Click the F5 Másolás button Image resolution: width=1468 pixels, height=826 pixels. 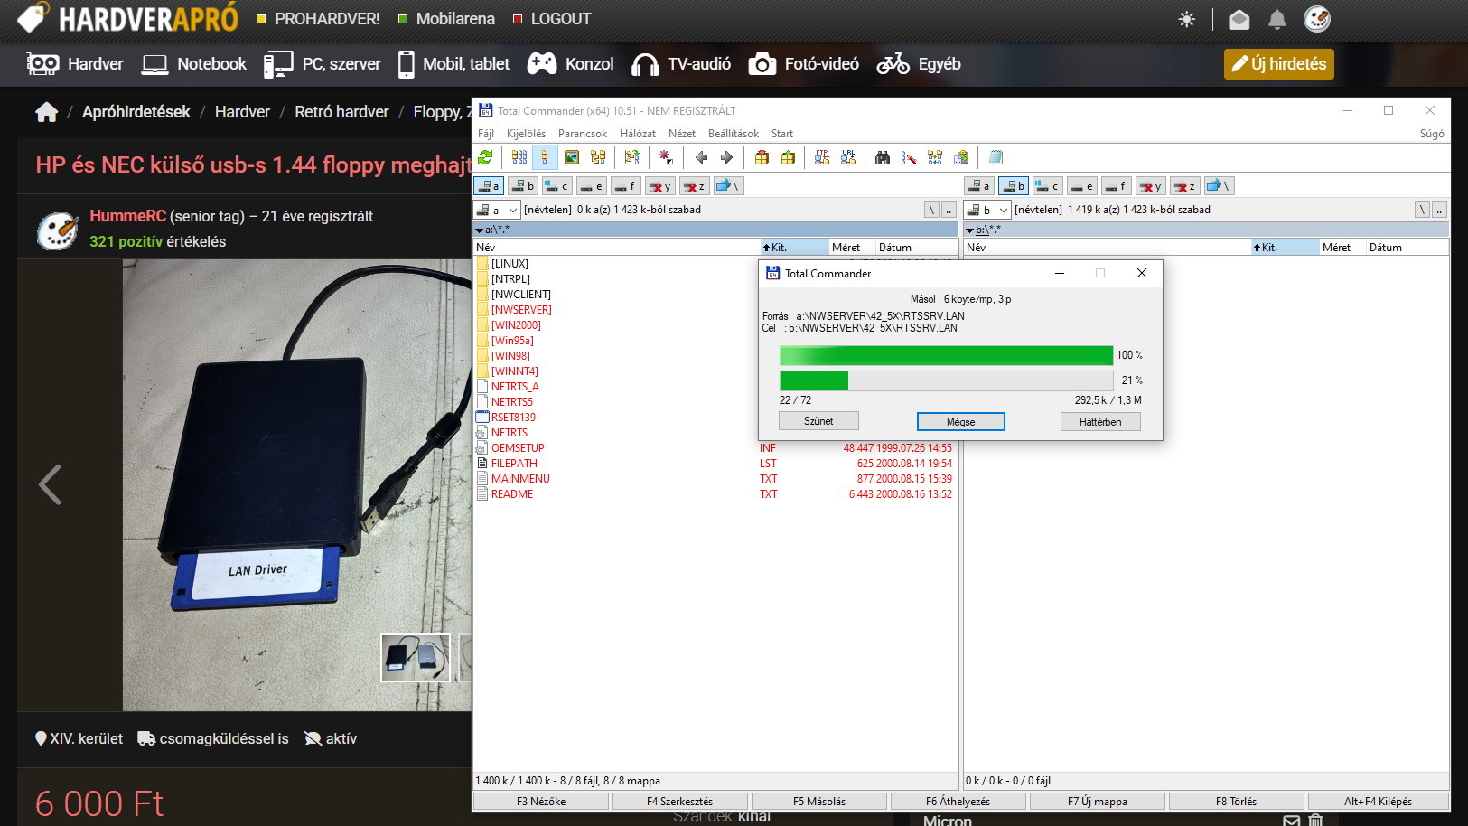click(x=819, y=802)
